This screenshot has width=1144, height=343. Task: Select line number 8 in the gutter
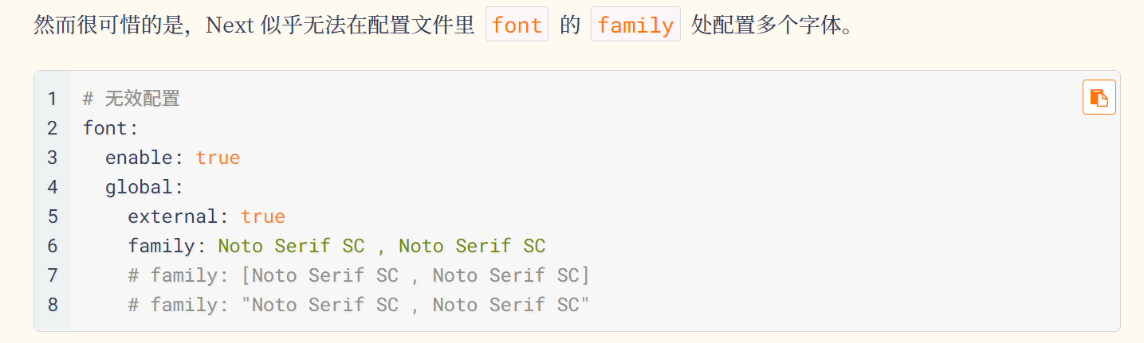click(x=53, y=305)
